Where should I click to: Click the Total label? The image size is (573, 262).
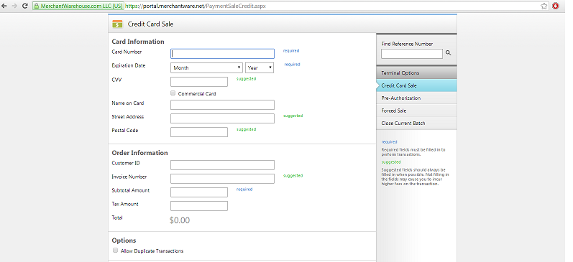[x=117, y=217]
